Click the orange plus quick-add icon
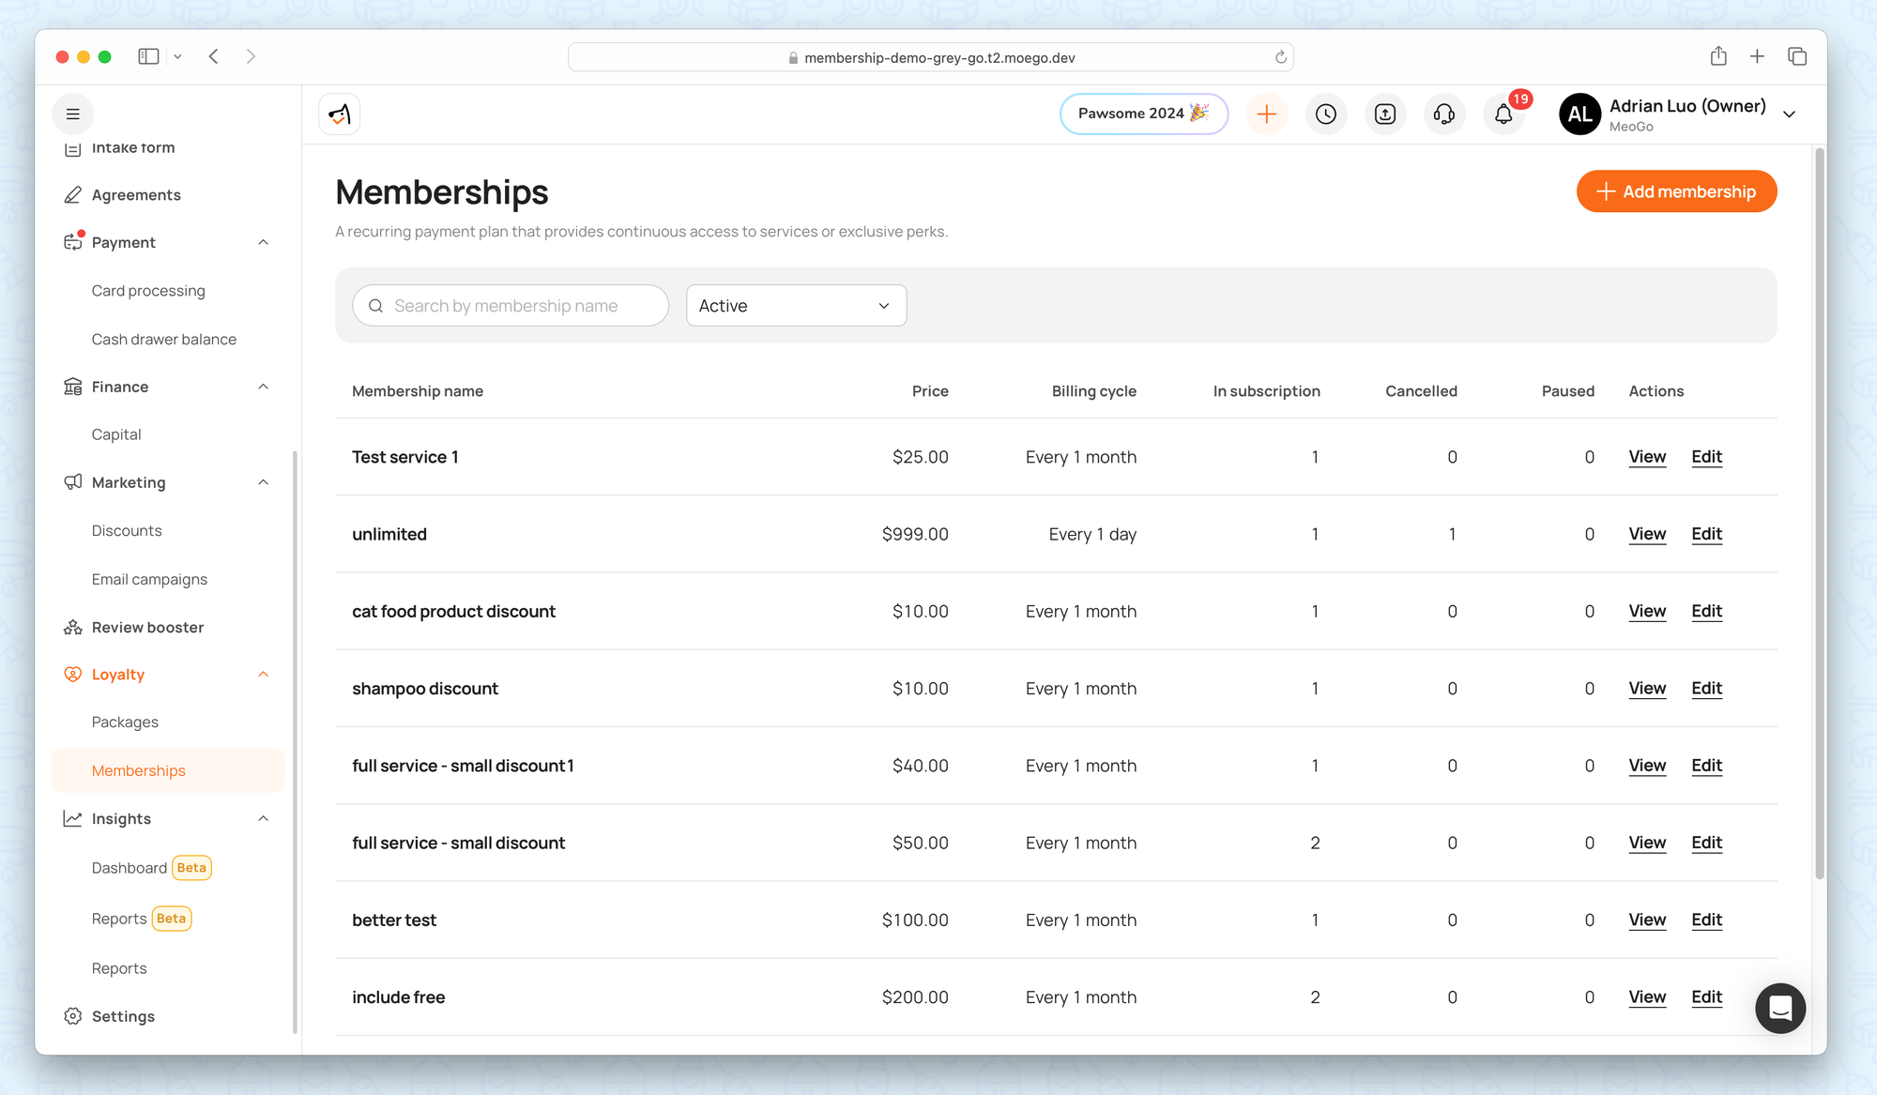The height and width of the screenshot is (1095, 1877). click(x=1266, y=114)
